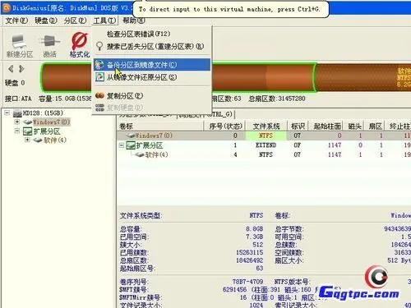Open the 硬盘(D) menu

coord(46,21)
